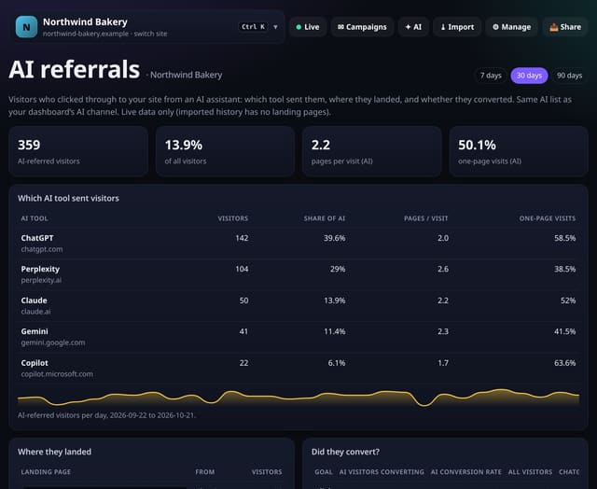Click the perplexity.ai domain text
597x489 pixels.
tap(41, 280)
